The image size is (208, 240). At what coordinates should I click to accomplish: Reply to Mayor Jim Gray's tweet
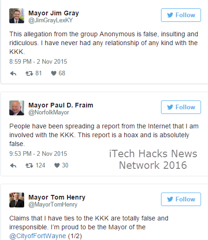coord(13,73)
